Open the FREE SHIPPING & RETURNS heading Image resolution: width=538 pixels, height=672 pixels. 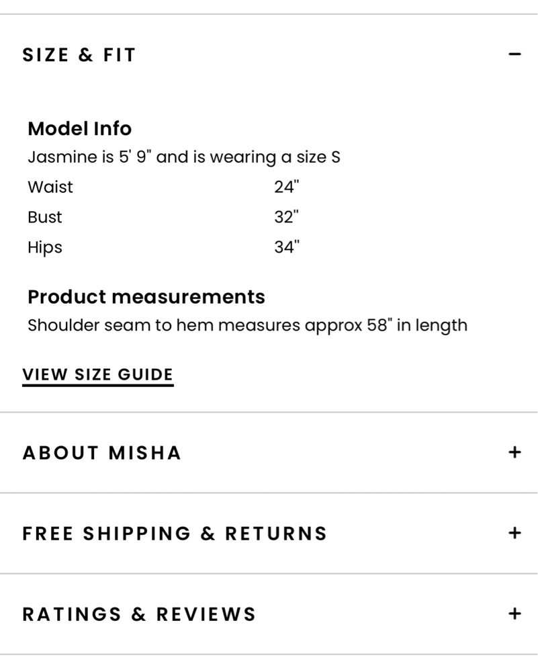pyautogui.click(x=175, y=534)
